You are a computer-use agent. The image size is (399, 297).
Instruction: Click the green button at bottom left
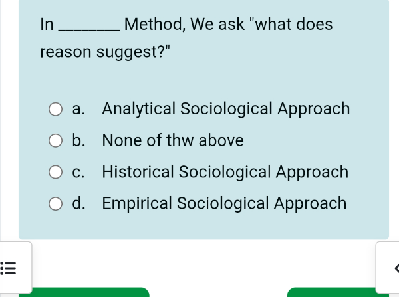coord(84,292)
